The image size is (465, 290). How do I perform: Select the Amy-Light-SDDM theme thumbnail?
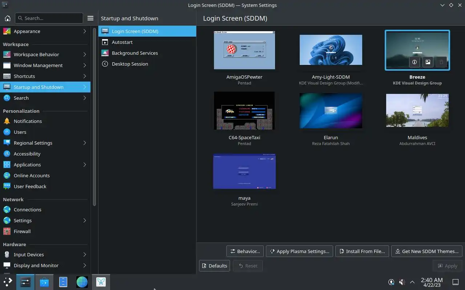point(331,50)
